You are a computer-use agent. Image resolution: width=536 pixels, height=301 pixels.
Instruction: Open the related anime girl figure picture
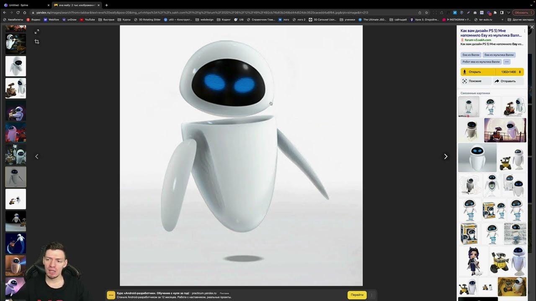click(x=473, y=261)
